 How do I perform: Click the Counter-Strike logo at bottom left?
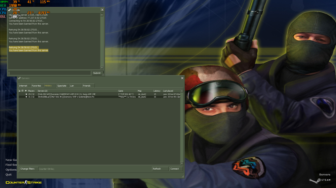[x=24, y=182]
